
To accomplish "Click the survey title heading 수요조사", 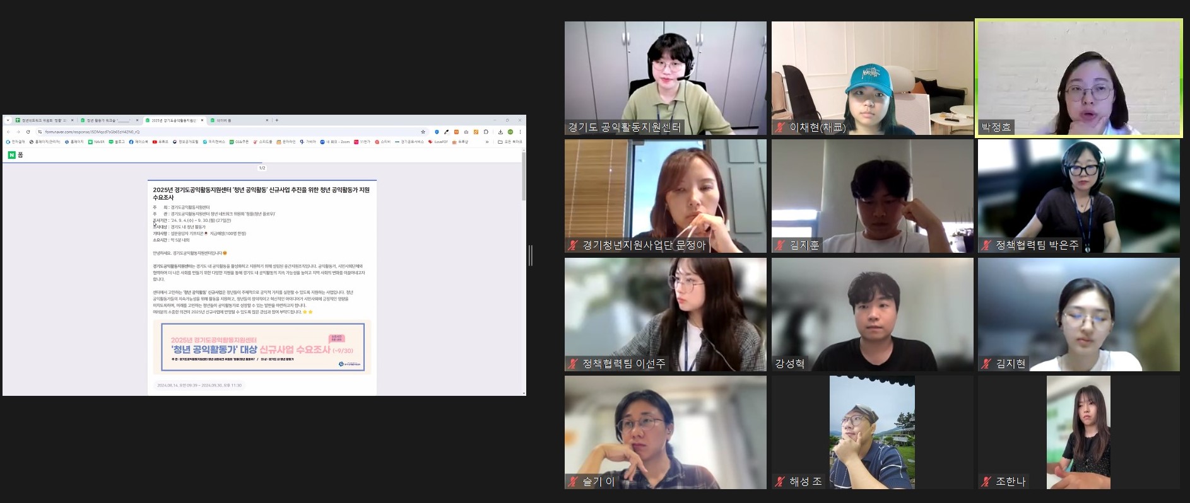I will point(261,194).
